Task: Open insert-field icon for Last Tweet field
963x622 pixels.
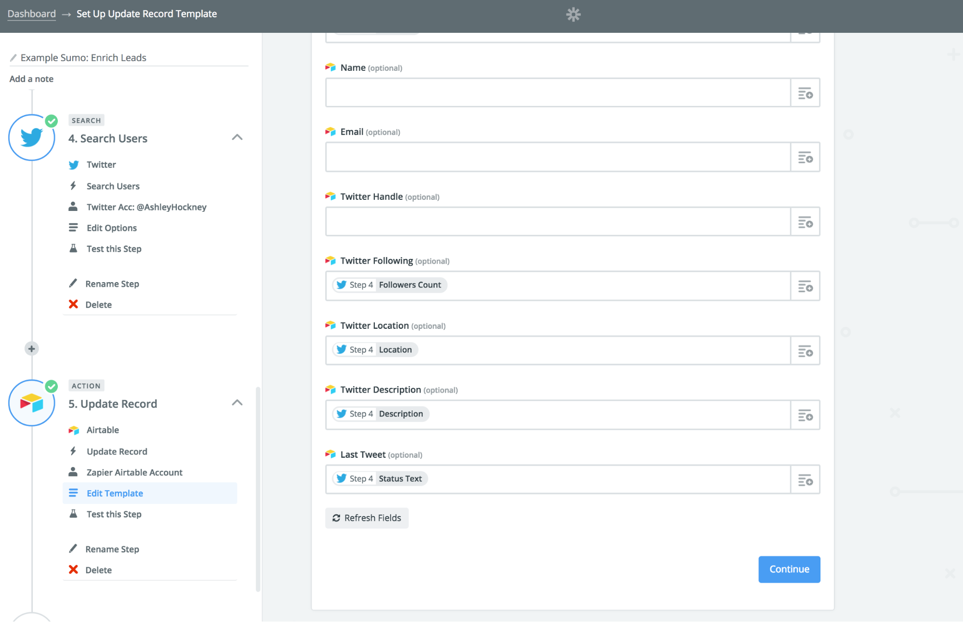Action: pos(805,480)
